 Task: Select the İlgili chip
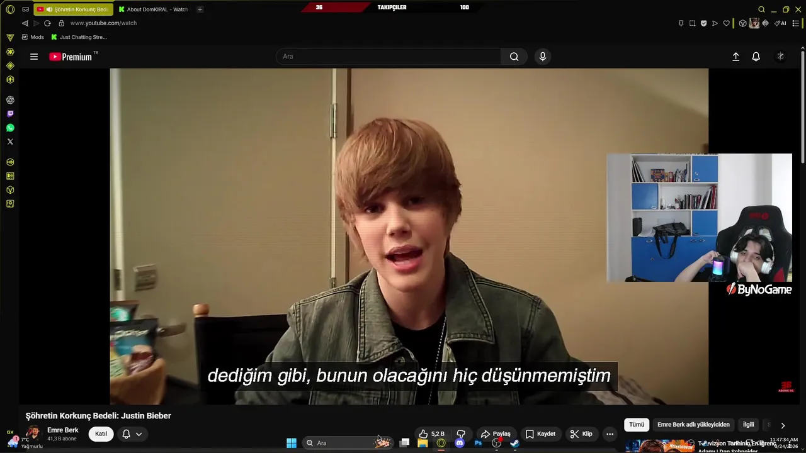click(x=748, y=425)
